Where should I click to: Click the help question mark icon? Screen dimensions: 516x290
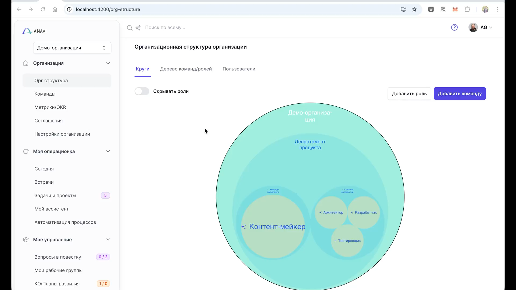454,27
